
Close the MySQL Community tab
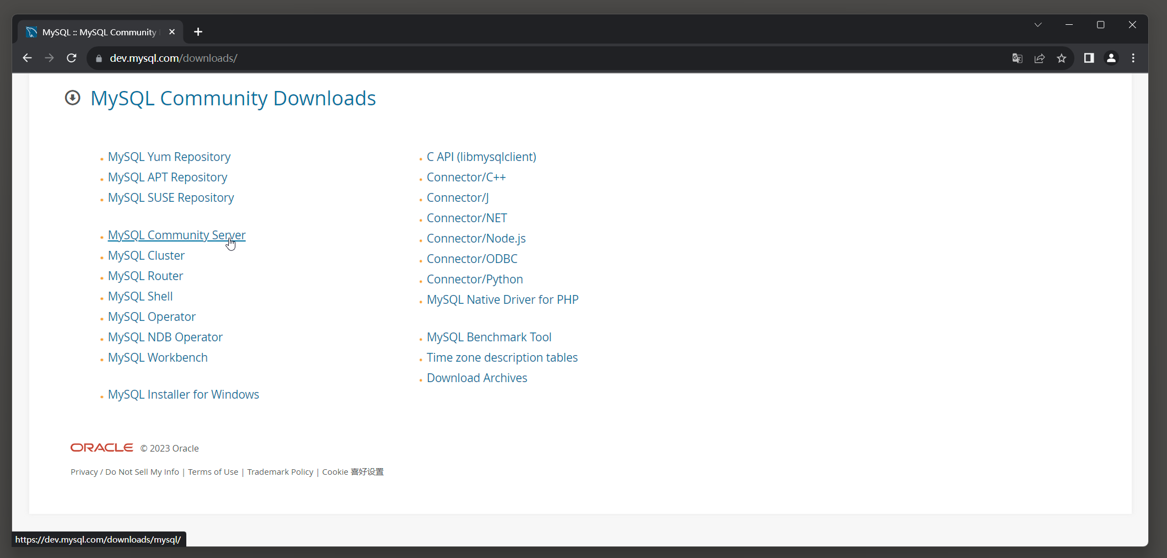172,32
